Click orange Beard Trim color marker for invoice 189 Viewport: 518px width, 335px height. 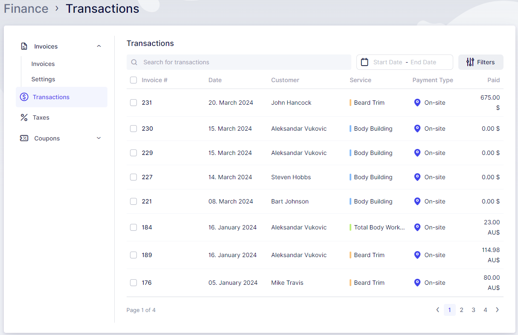point(350,255)
